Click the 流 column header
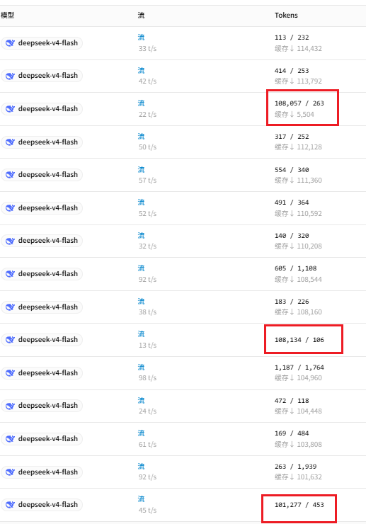 (142, 16)
